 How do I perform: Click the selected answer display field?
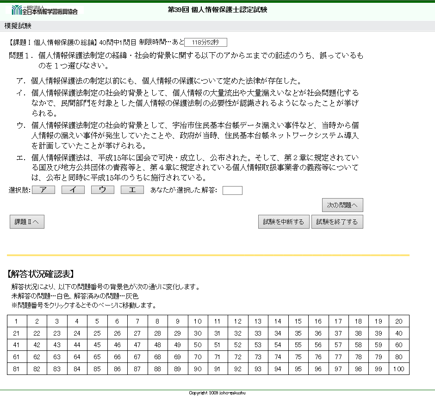coord(232,190)
